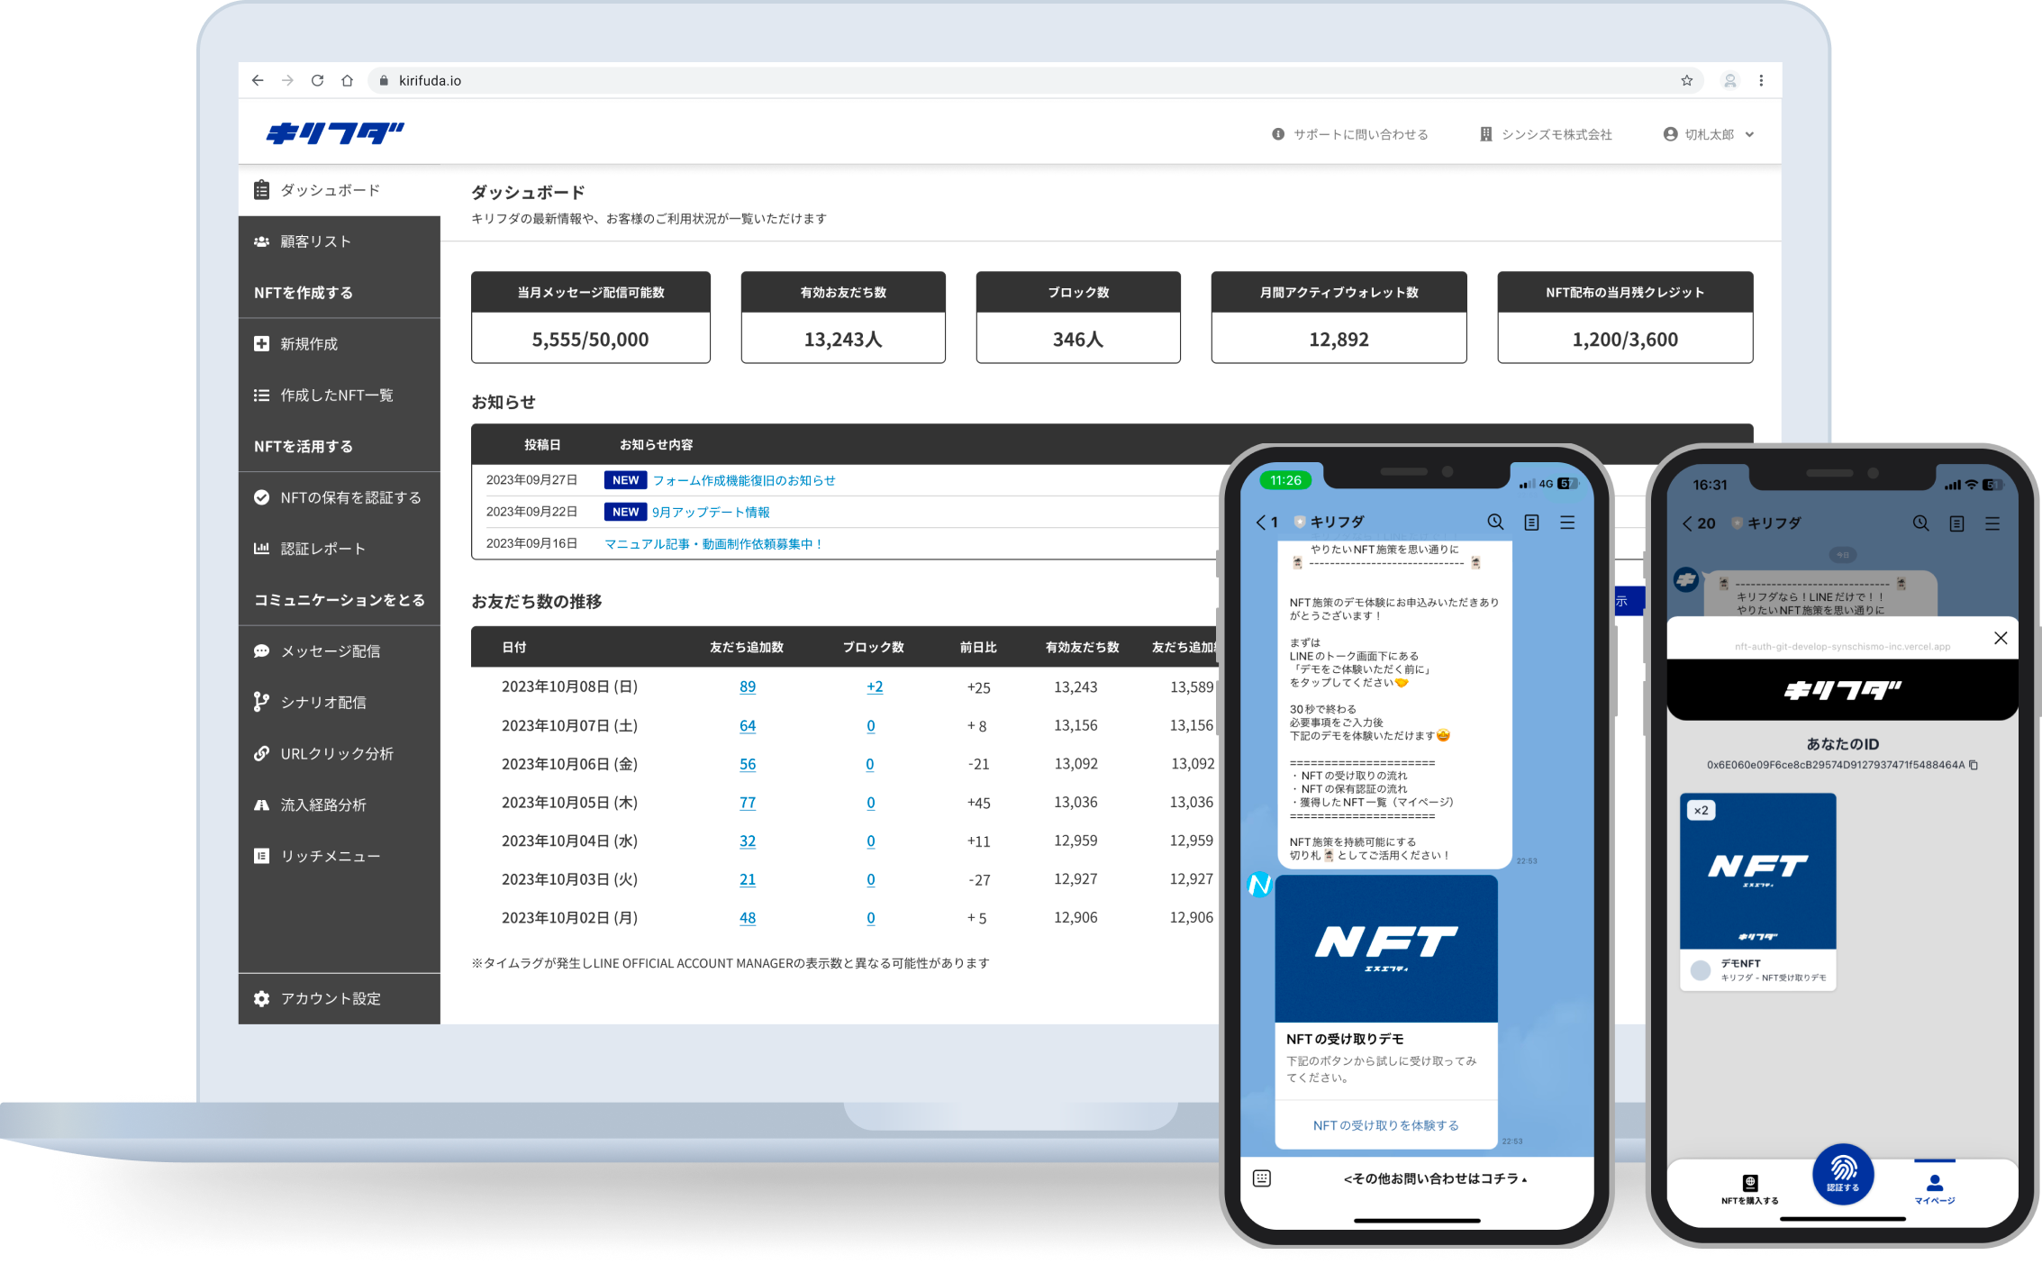2042x1264 pixels.
Task: Switch to マイページ tab on phone
Action: (x=1934, y=1188)
